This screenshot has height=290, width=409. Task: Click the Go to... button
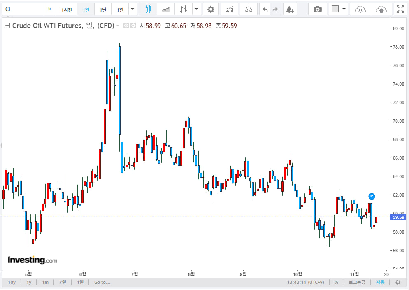[102, 282]
